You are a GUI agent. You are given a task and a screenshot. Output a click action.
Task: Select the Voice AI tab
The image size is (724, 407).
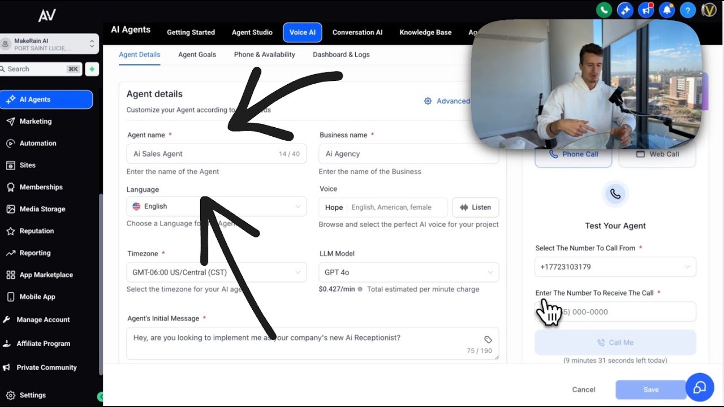coord(303,32)
